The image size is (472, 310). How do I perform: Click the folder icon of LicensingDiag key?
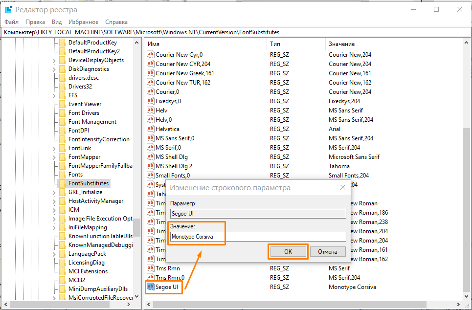click(62, 263)
